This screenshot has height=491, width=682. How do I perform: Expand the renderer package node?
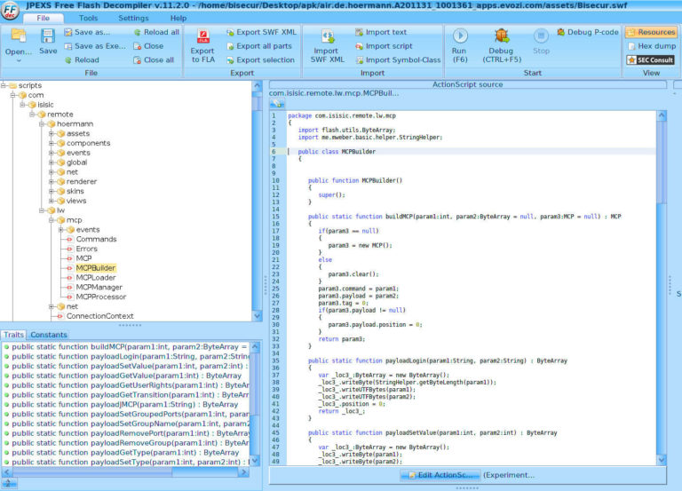(x=52, y=181)
